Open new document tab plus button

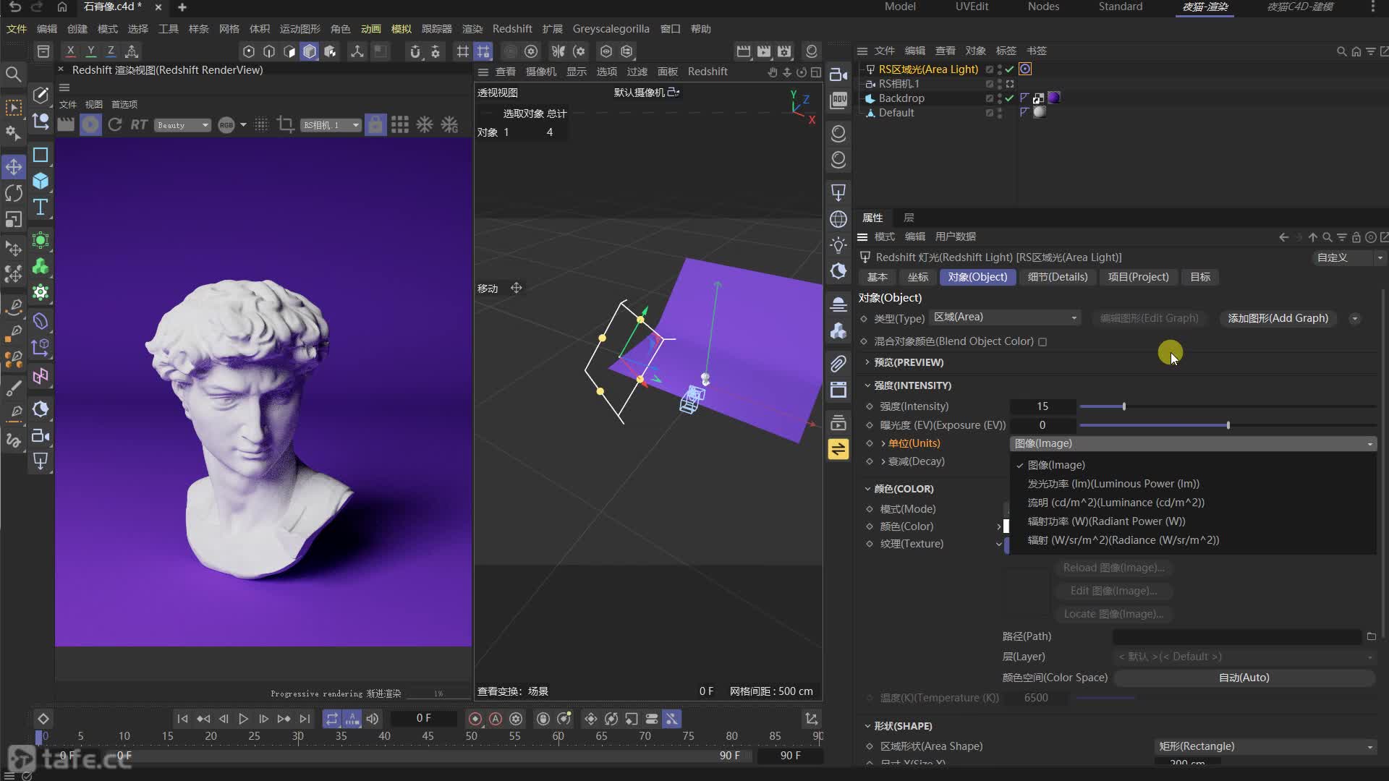point(182,7)
